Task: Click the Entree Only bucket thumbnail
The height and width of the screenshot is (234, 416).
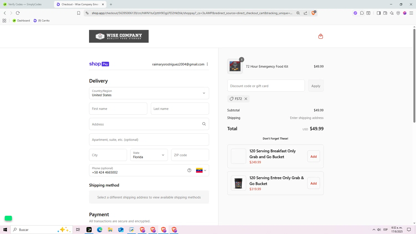Action: click(x=239, y=183)
